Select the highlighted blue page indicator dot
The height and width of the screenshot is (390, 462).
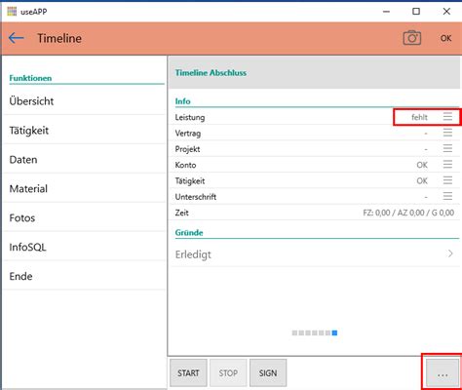click(334, 332)
